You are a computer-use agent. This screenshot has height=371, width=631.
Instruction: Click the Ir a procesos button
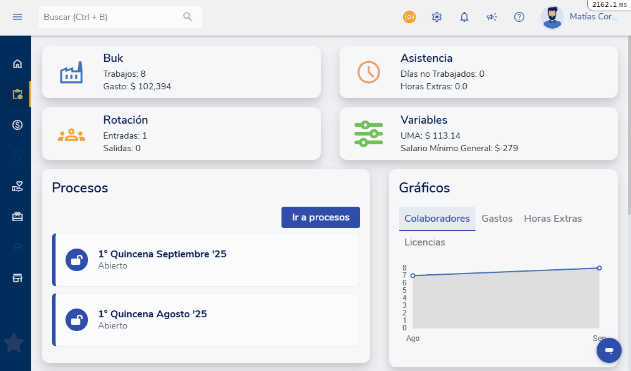pos(320,217)
